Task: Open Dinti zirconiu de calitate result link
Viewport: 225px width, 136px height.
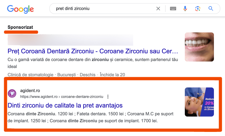Action: point(65,105)
